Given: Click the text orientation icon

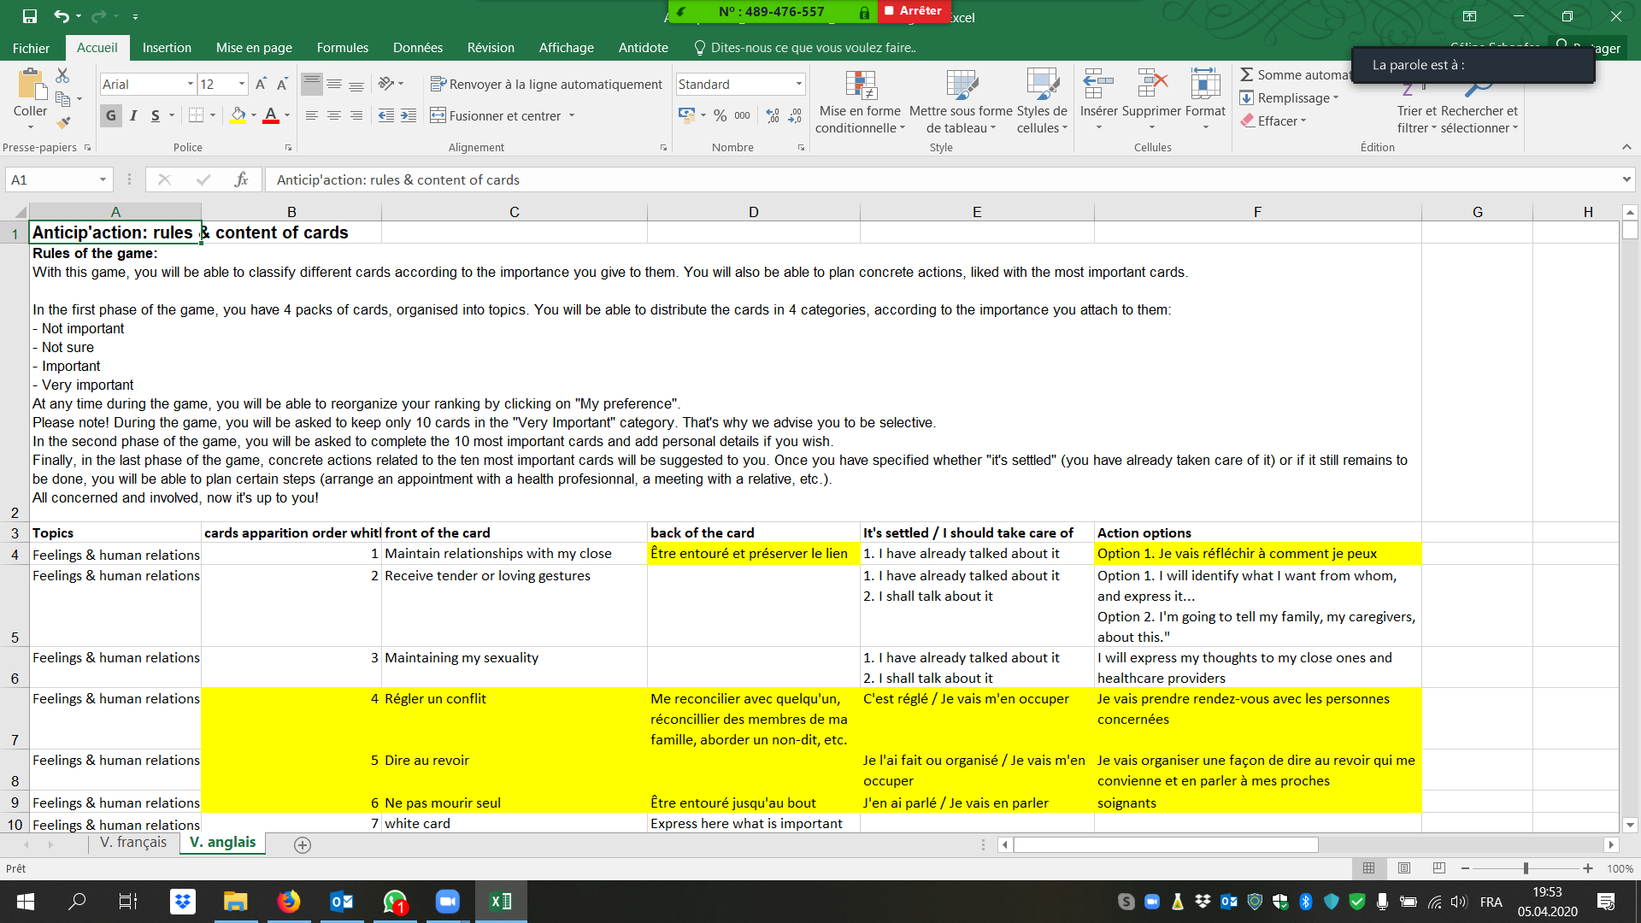Looking at the screenshot, I should click(387, 84).
